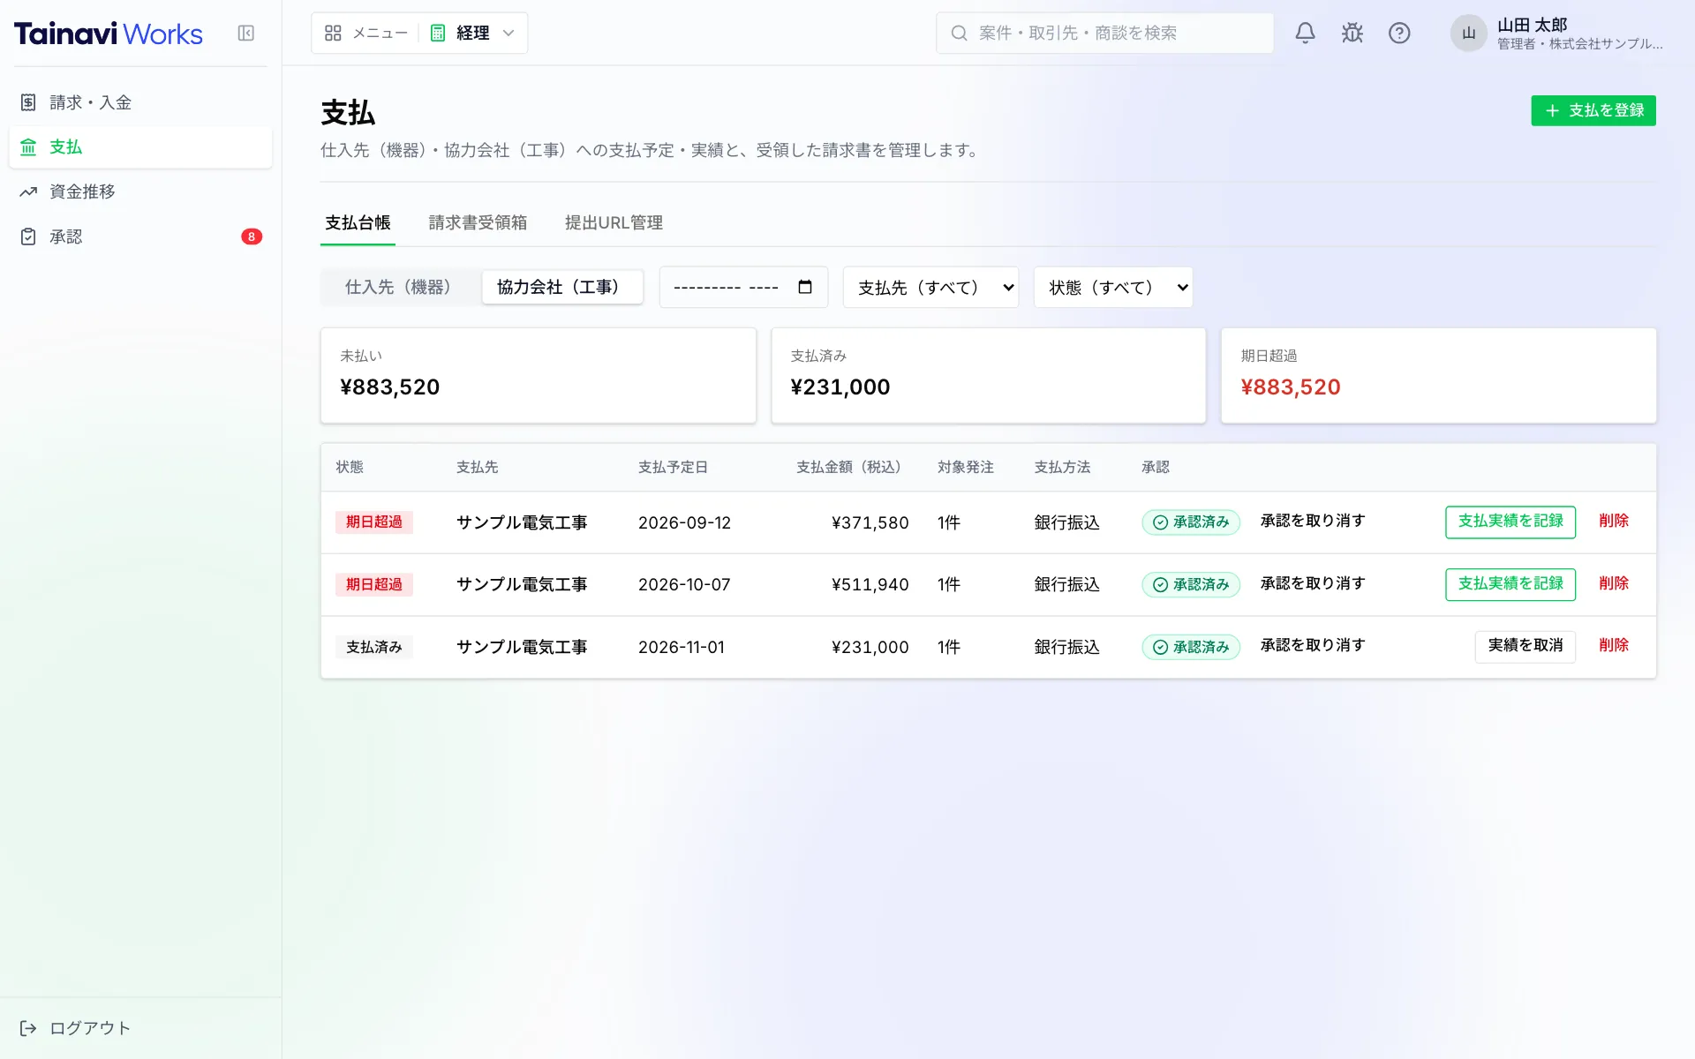This screenshot has width=1695, height=1059.
Task: Open the notifications bell
Action: pyautogui.click(x=1305, y=34)
